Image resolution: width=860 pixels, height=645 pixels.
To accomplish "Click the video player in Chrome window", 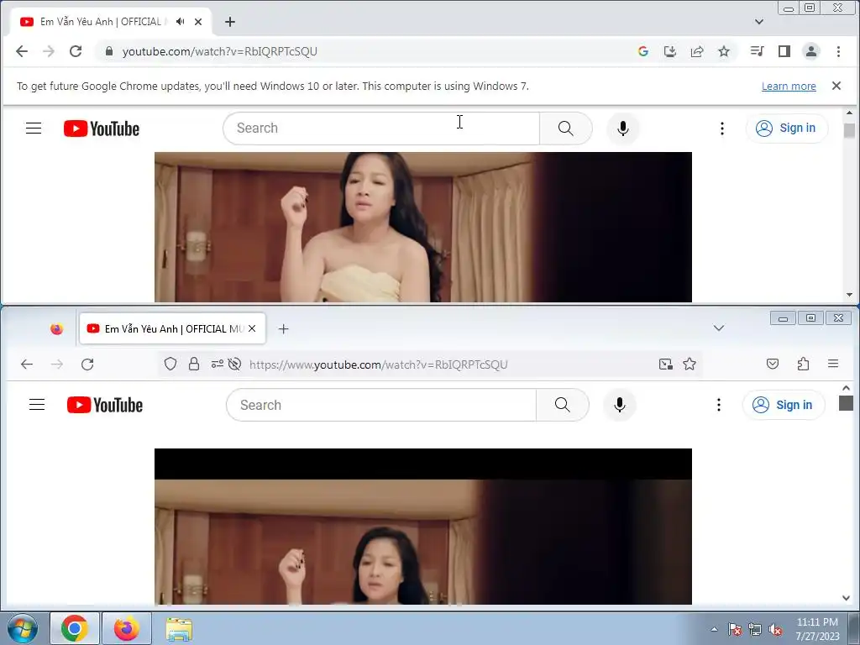I will pos(423,227).
